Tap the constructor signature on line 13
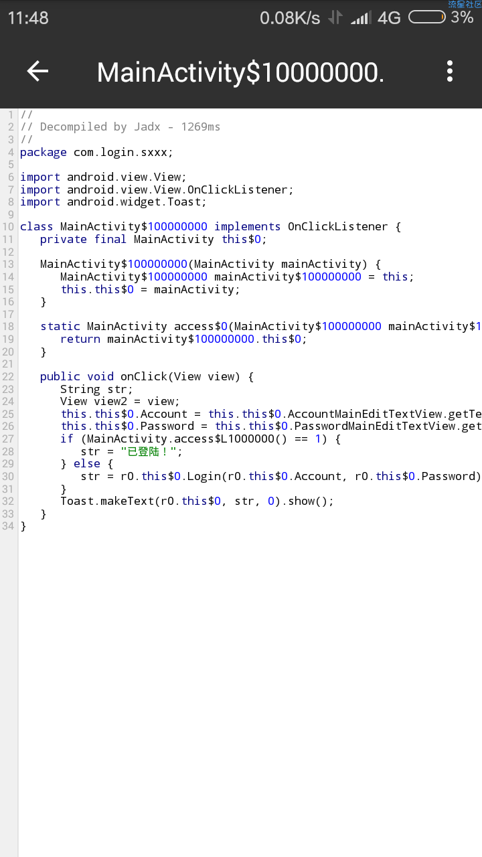 click(x=210, y=264)
